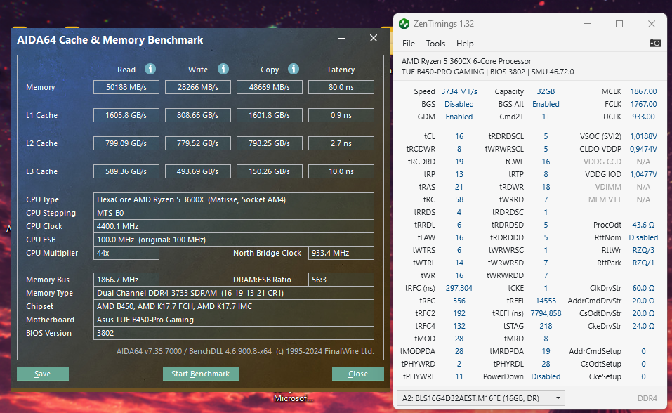Click the L3 Cache latency 10.0 ns
The height and width of the screenshot is (413, 672).
coord(341,171)
